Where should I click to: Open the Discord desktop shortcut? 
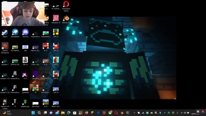click(x=25, y=33)
